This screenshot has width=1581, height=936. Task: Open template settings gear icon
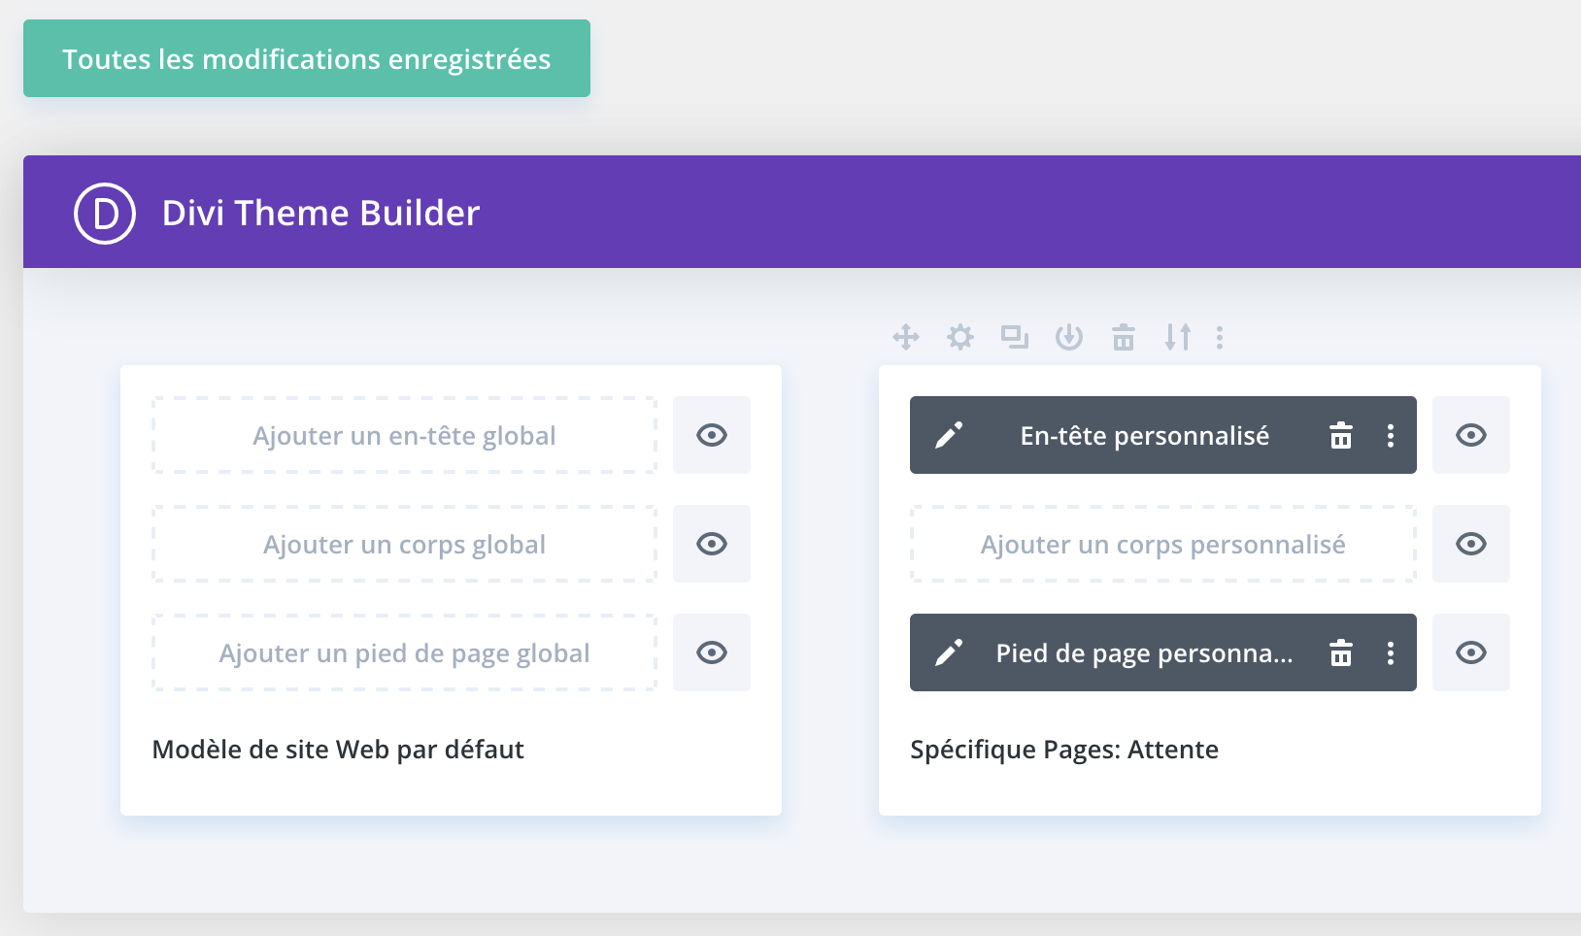click(x=960, y=337)
